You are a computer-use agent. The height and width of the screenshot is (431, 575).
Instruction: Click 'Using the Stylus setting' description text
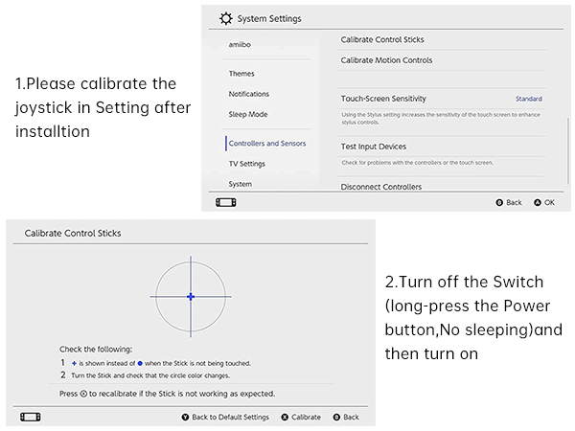tap(441, 119)
